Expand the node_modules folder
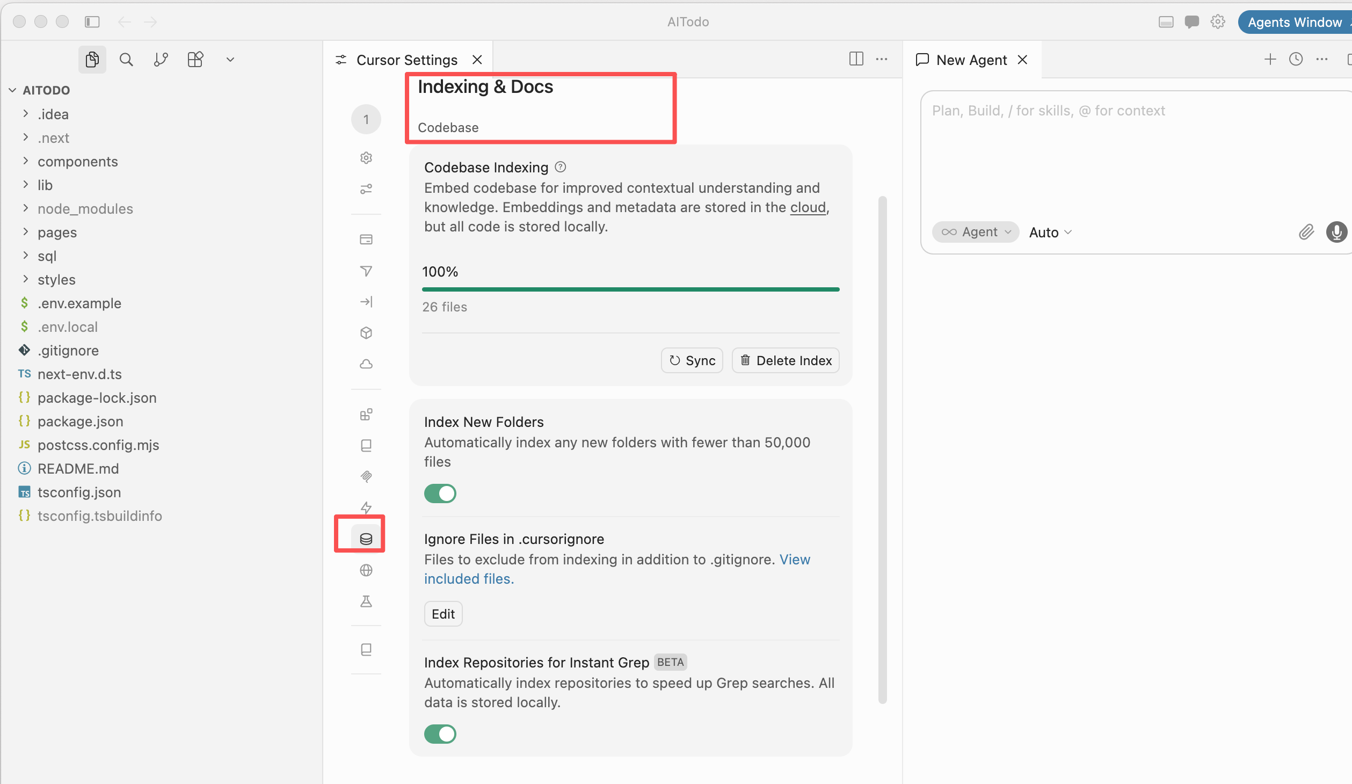Screen dimensions: 1352x784 [x=25, y=208]
